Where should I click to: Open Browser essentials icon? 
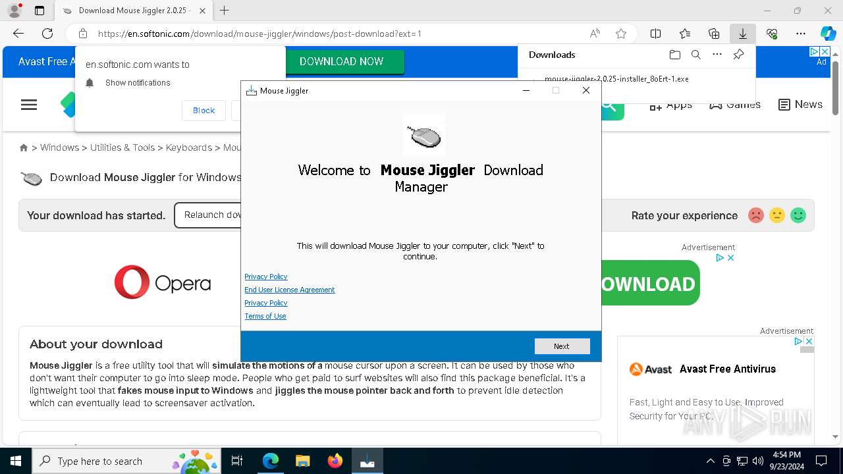(772, 34)
